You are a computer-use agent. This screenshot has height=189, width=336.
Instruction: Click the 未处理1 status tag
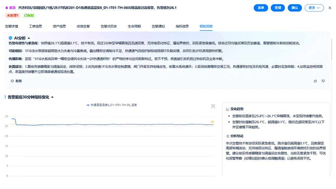coord(13,15)
